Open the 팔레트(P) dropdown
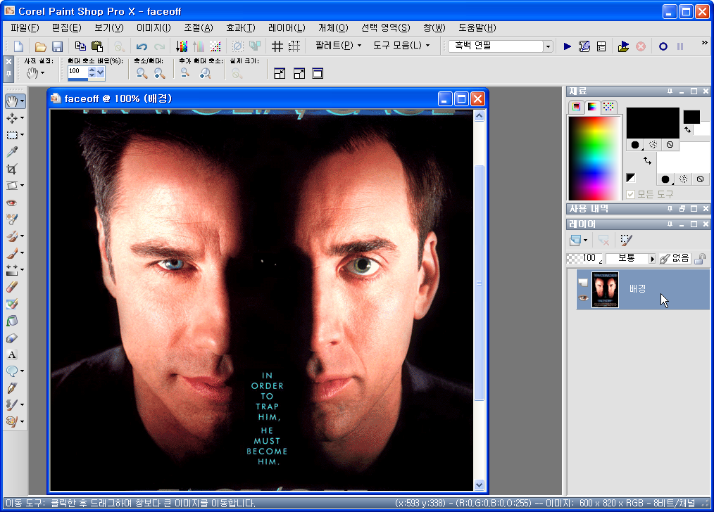This screenshot has height=512, width=714. [338, 46]
